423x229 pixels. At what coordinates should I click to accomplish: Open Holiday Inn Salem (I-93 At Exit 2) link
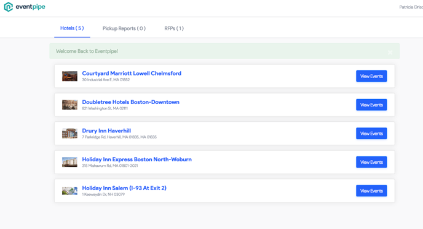[124, 188]
